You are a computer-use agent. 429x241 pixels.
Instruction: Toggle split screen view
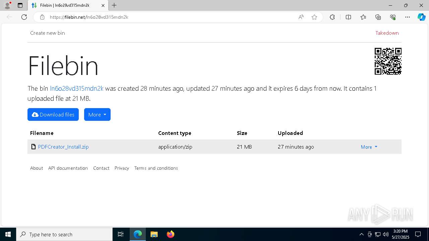point(348,17)
